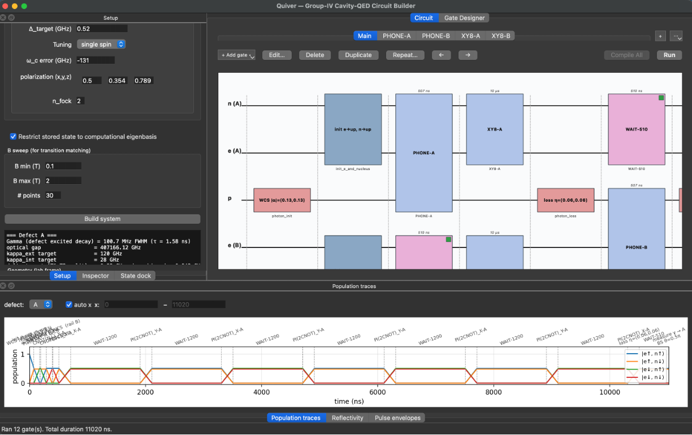
Task: Float the Setup dock panel
Action: pyautogui.click(x=11, y=18)
